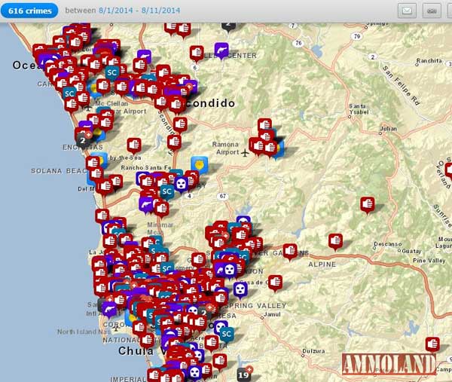Screen dimensions: 452x382
Task: Click the chain link share icon
Action: point(432,11)
